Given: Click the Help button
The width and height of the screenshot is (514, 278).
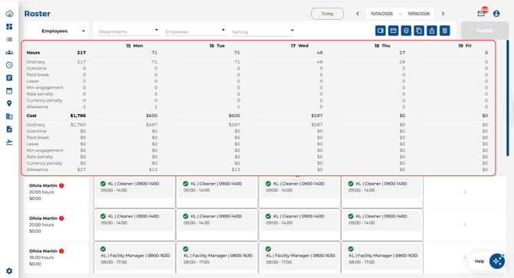Looking at the screenshot, I should point(479,261).
